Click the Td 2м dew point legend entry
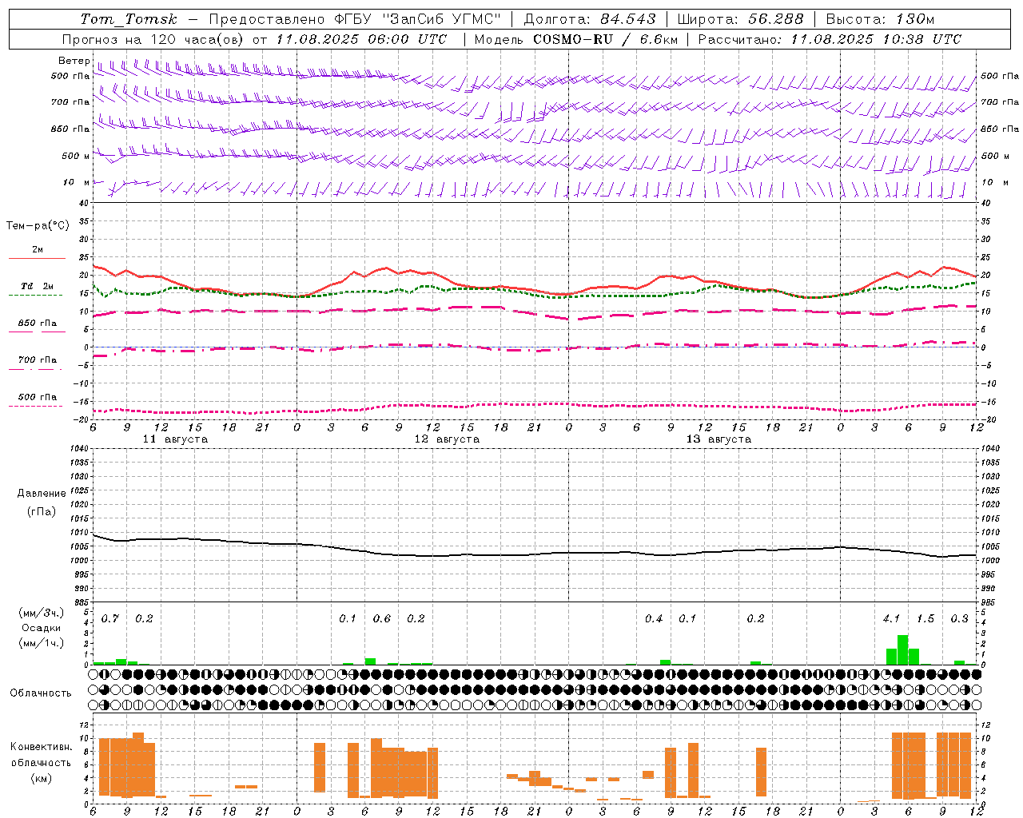This screenshot has width=1023, height=818. coord(37,286)
